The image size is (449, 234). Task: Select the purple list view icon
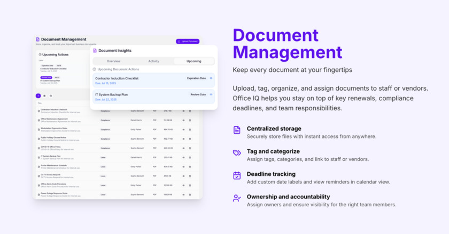point(38,96)
